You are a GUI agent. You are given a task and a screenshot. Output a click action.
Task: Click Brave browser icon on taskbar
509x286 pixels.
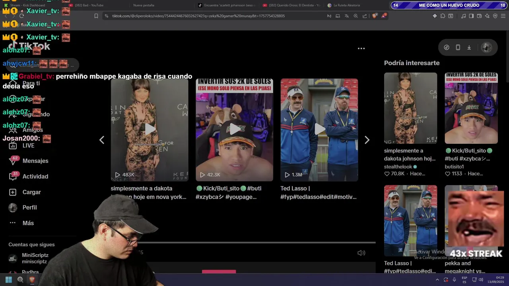(x=32, y=280)
